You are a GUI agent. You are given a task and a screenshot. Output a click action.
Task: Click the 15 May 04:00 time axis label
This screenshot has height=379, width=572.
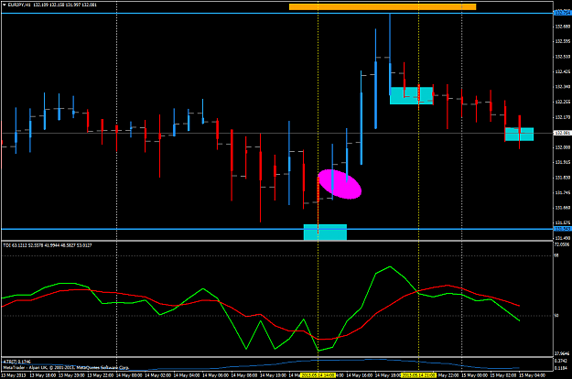[532, 375]
